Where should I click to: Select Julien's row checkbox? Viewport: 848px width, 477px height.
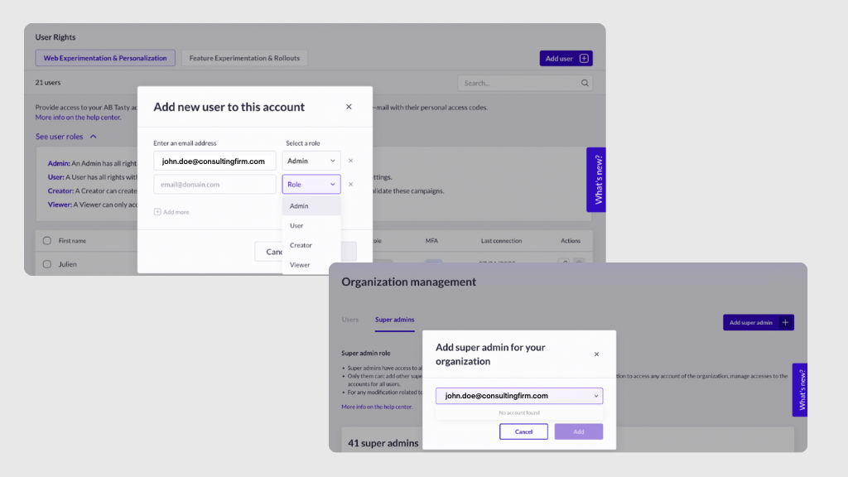tap(47, 263)
